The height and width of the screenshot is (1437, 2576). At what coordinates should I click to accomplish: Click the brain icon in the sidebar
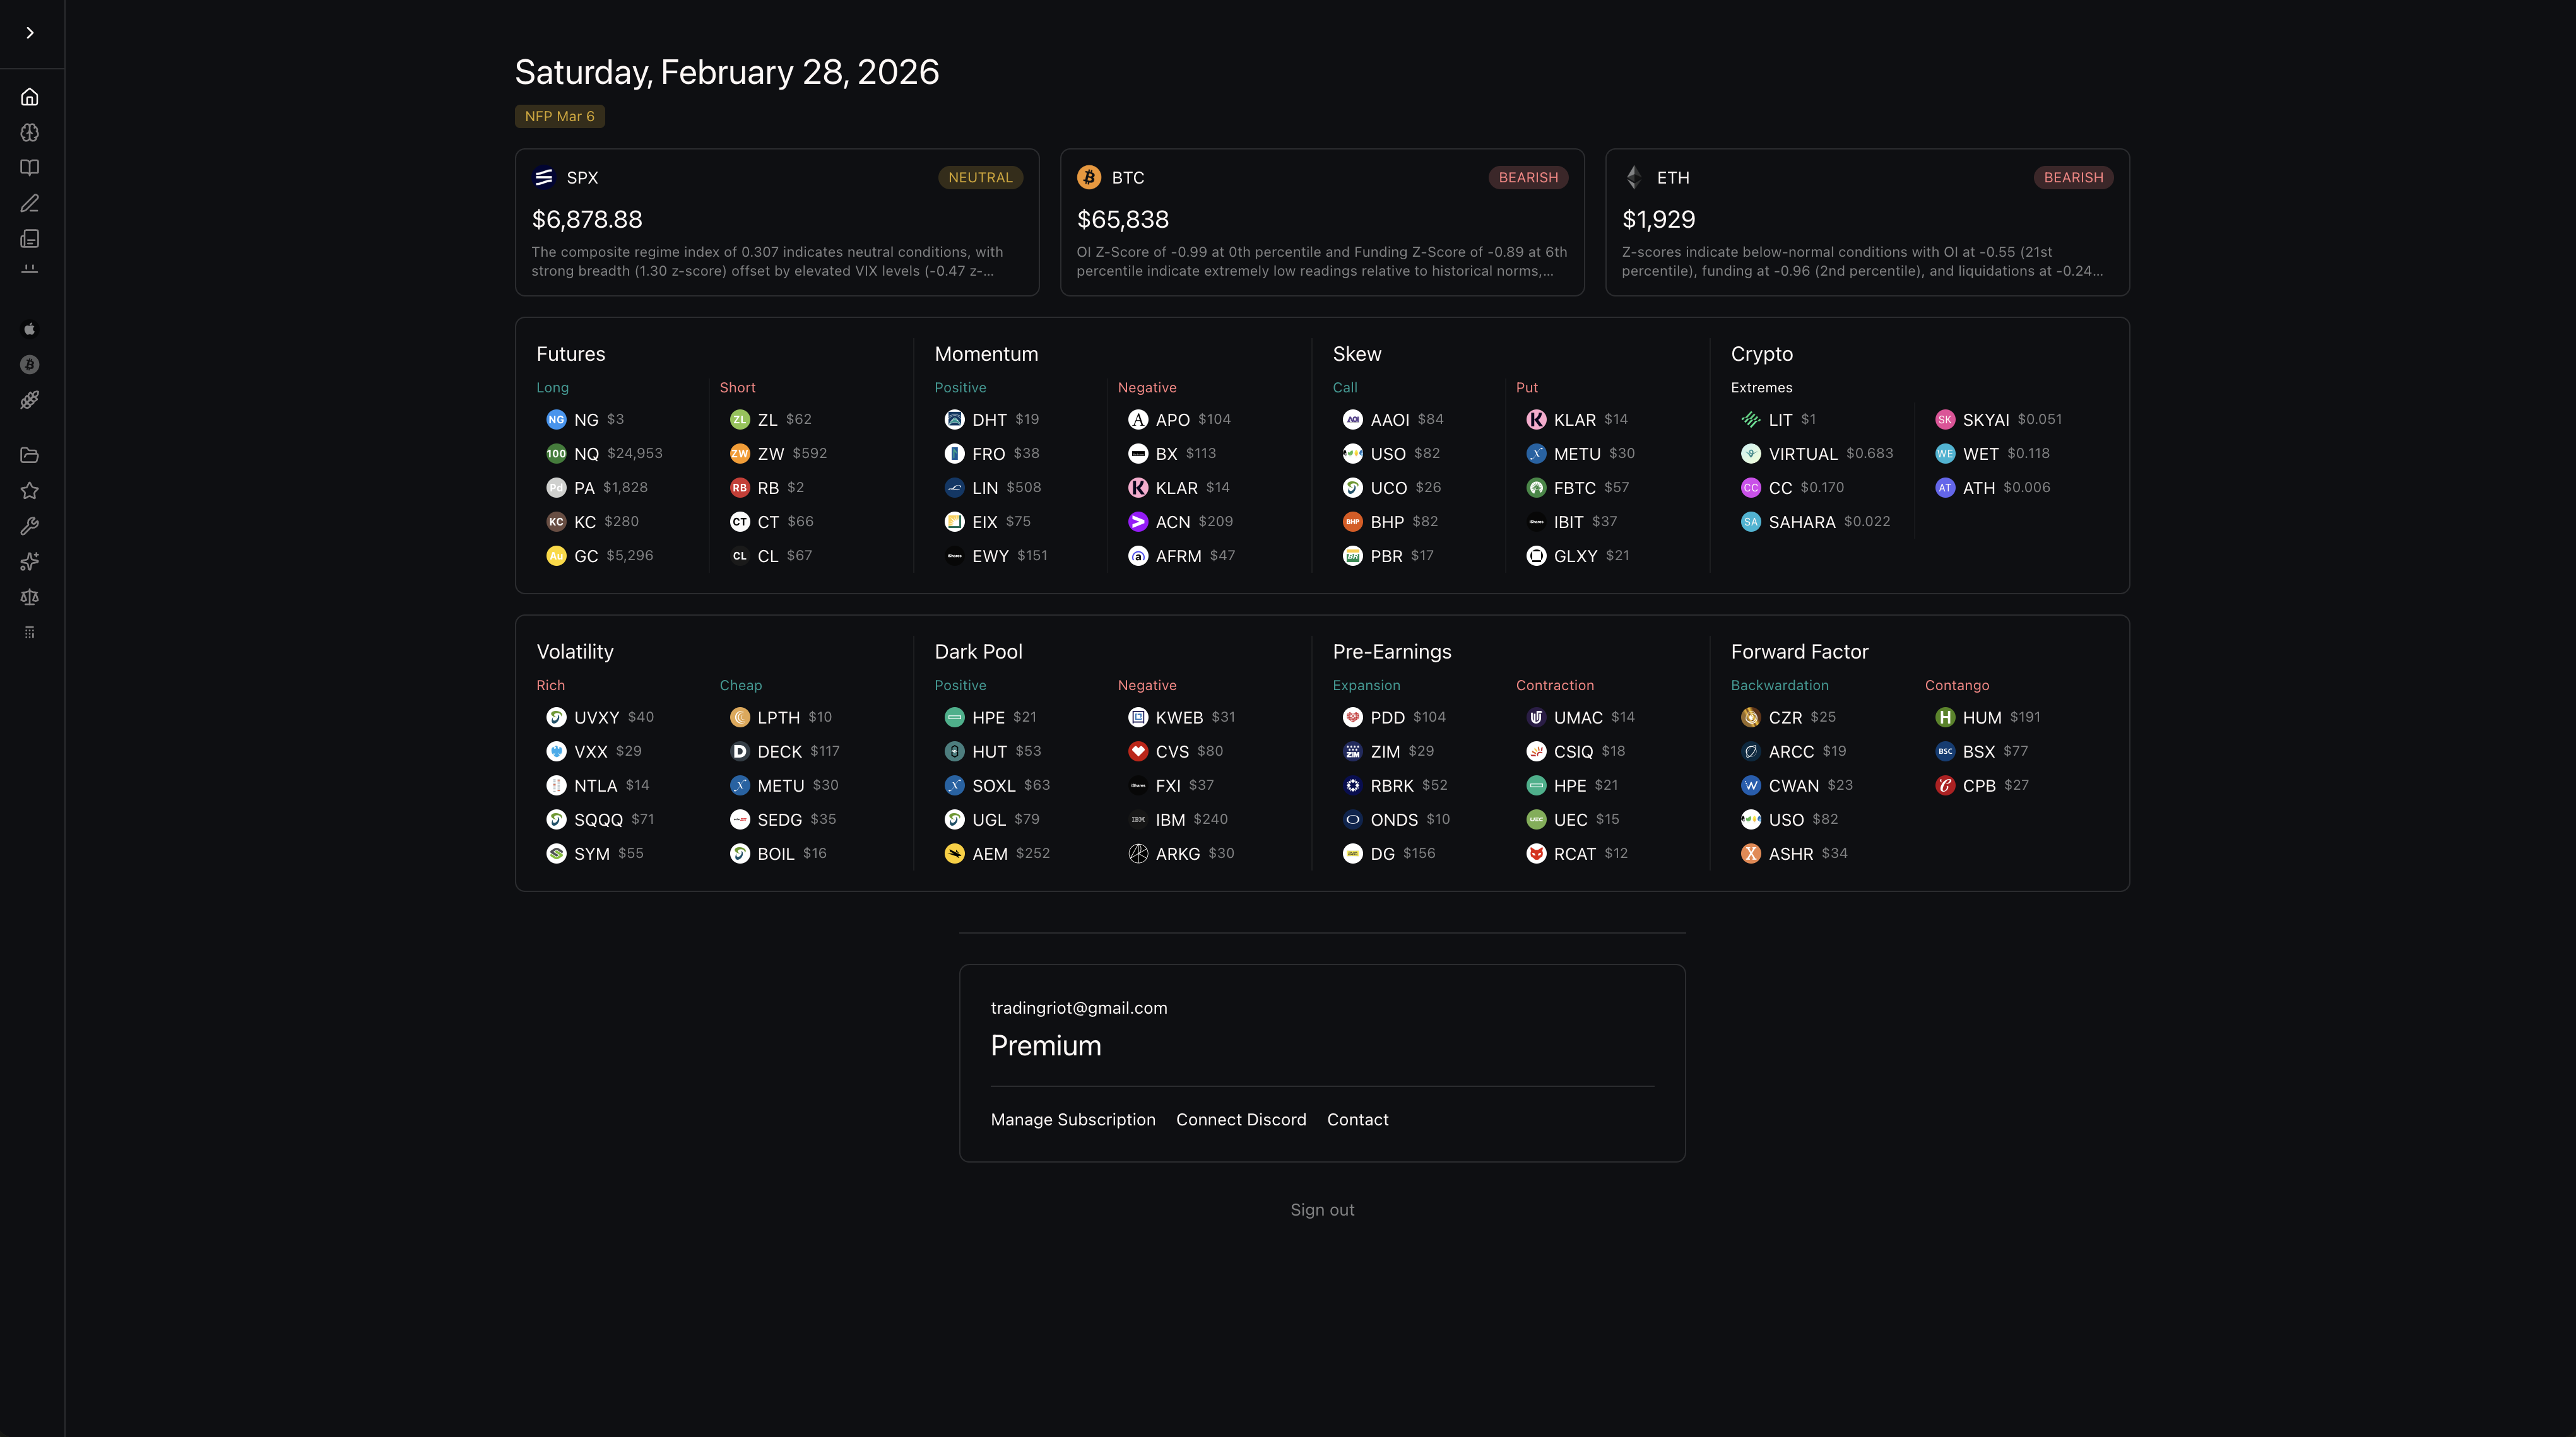point(30,133)
